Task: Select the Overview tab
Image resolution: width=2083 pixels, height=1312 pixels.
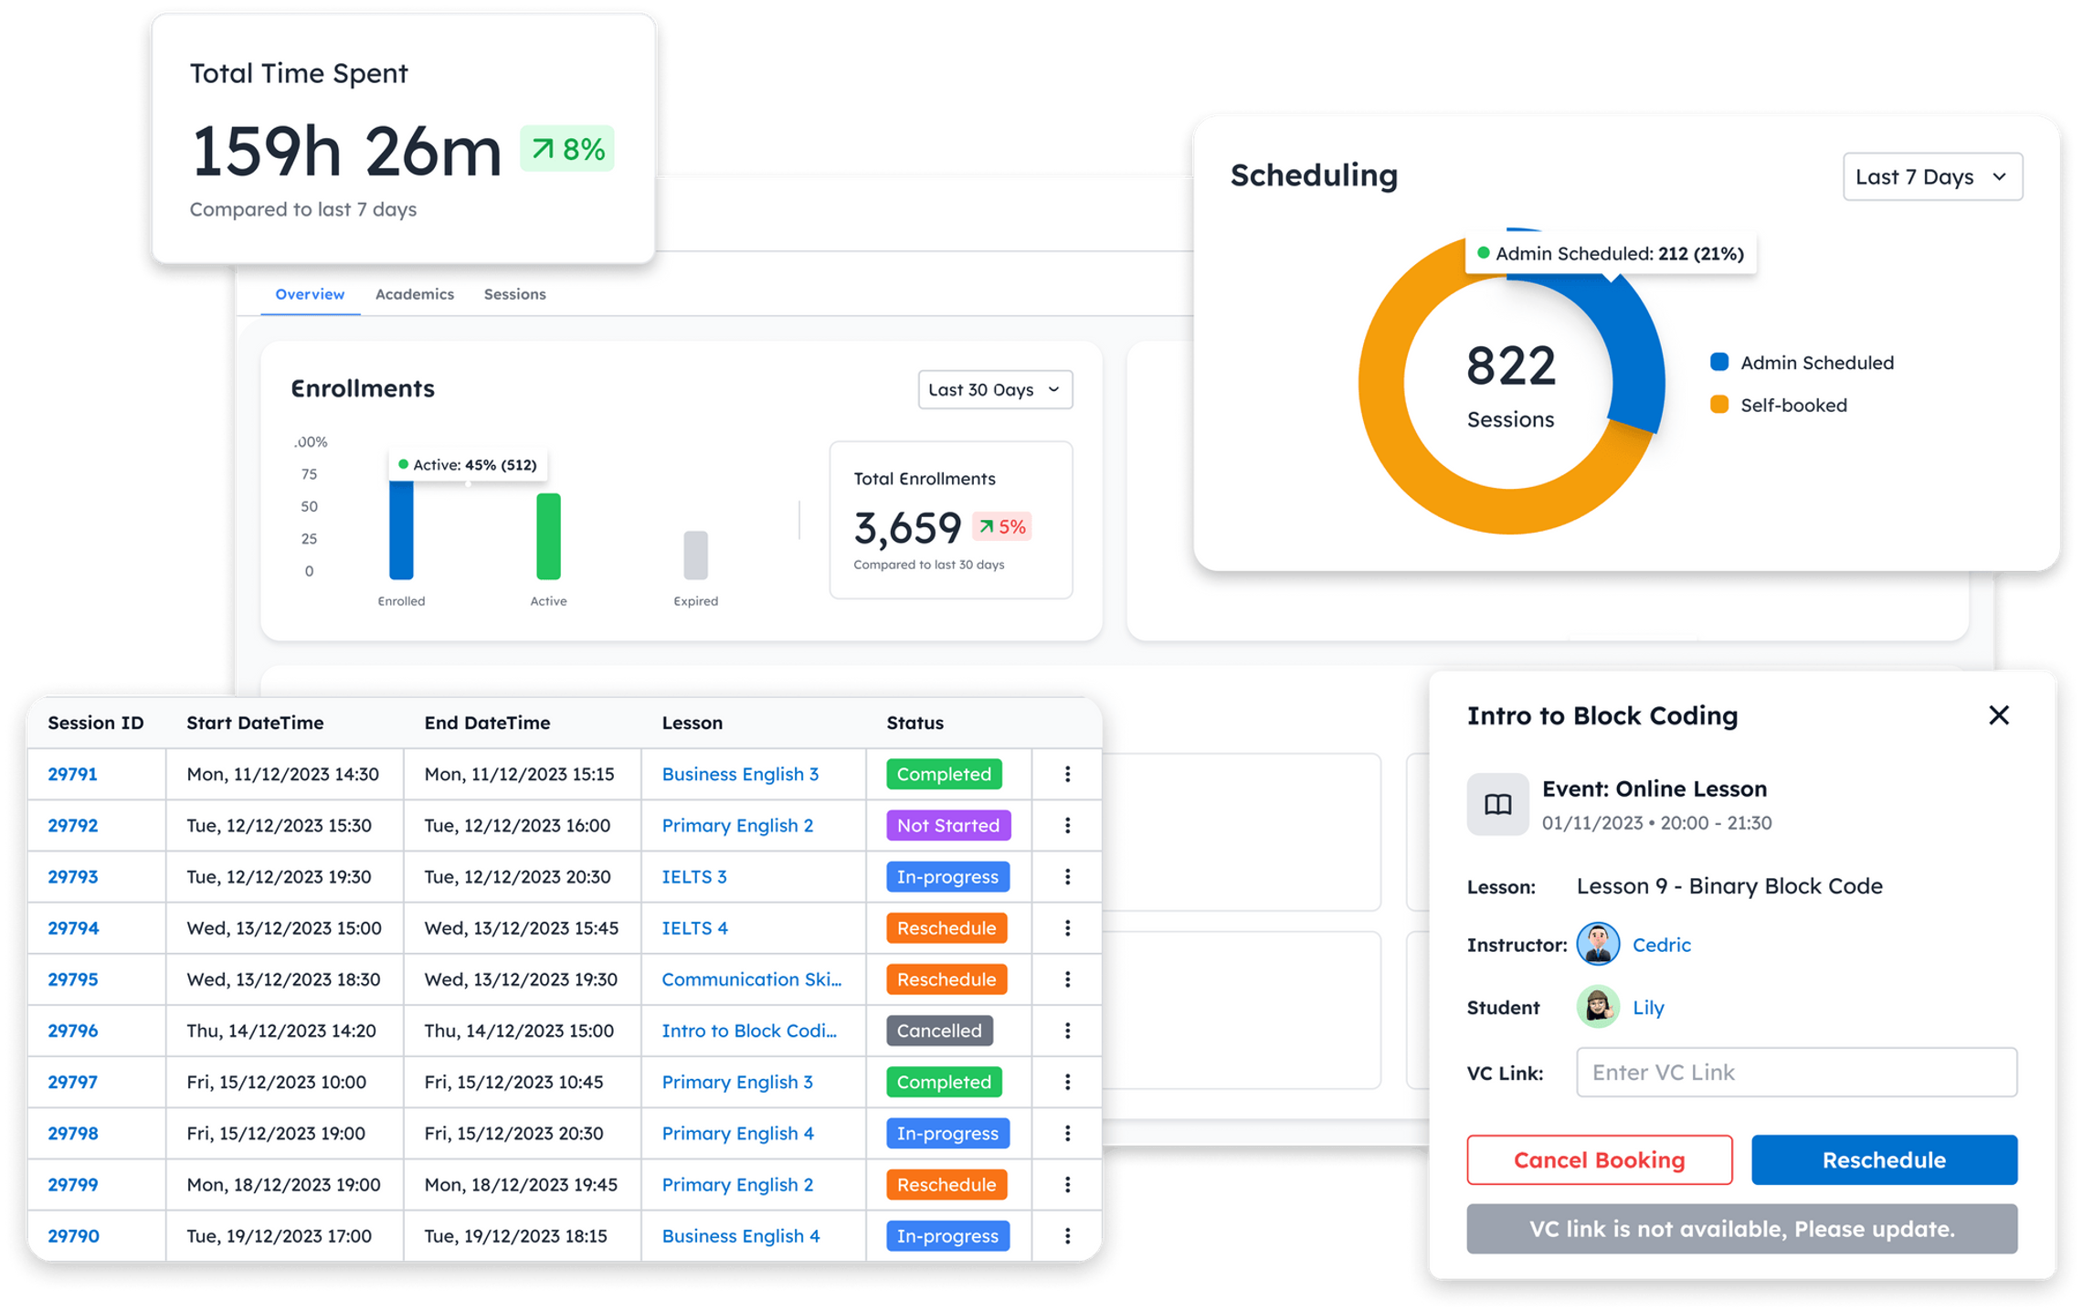Action: point(310,294)
